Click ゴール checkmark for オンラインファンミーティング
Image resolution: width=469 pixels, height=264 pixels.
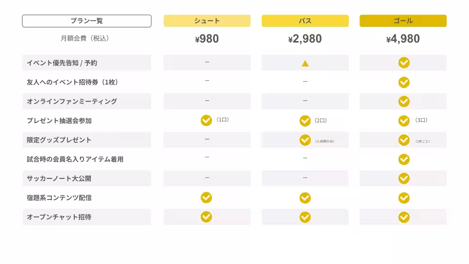[404, 101]
